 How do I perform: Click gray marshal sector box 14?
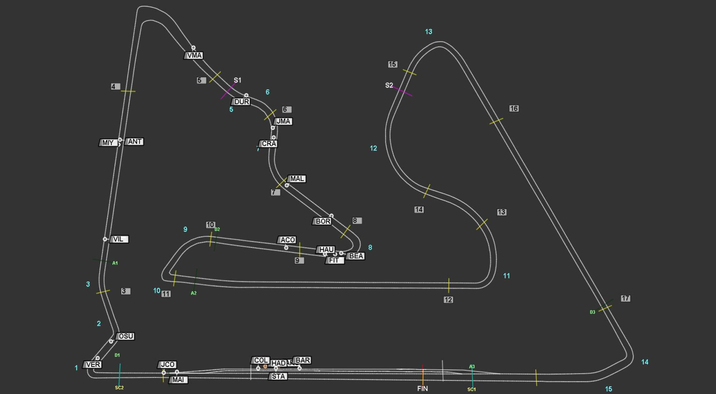coord(419,210)
